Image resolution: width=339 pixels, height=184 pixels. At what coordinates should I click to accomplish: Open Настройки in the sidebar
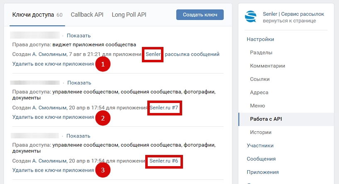[x=260, y=39]
